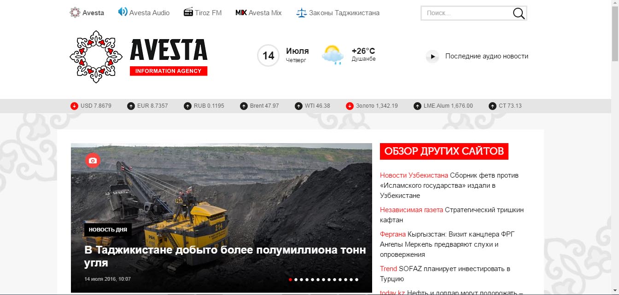Click the scales icon for Законы Таджикистана

tap(301, 12)
